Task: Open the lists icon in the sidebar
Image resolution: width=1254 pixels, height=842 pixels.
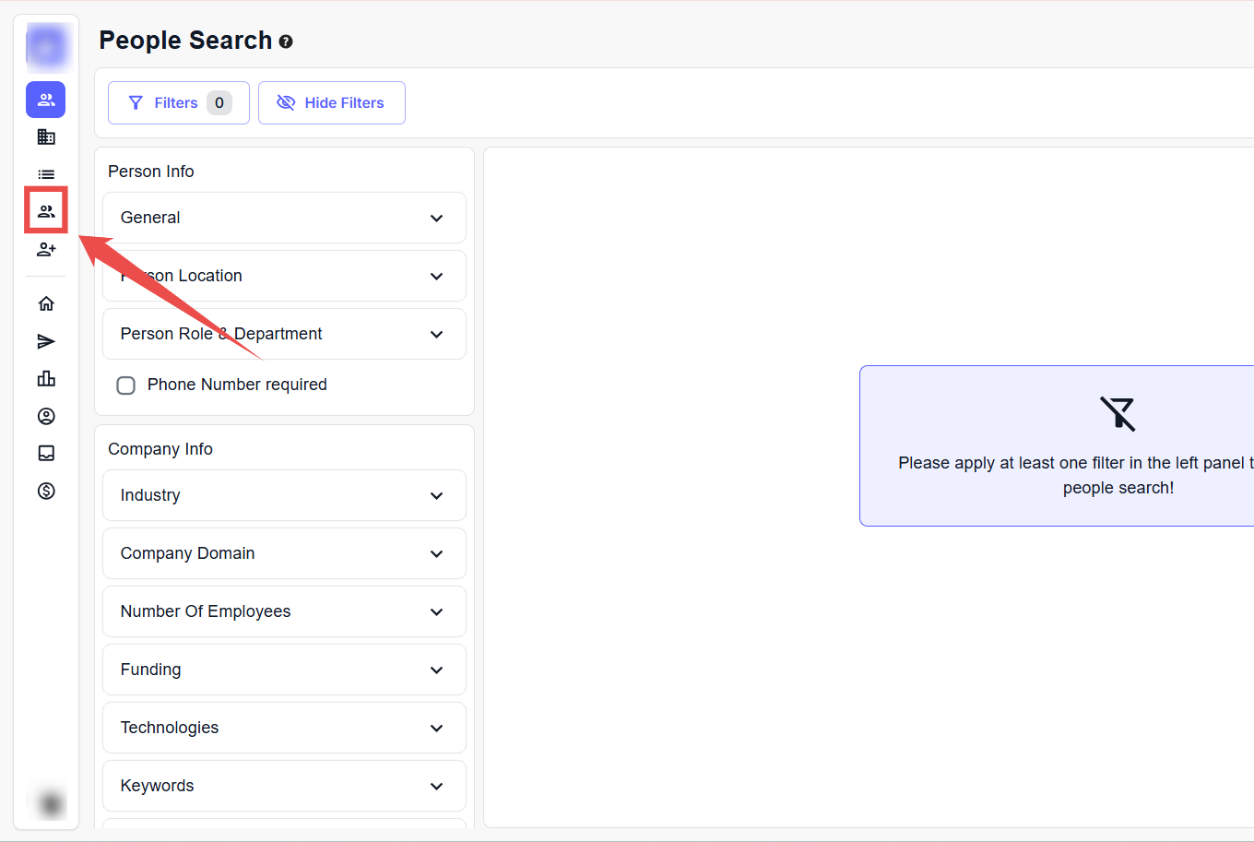Action: pos(46,174)
